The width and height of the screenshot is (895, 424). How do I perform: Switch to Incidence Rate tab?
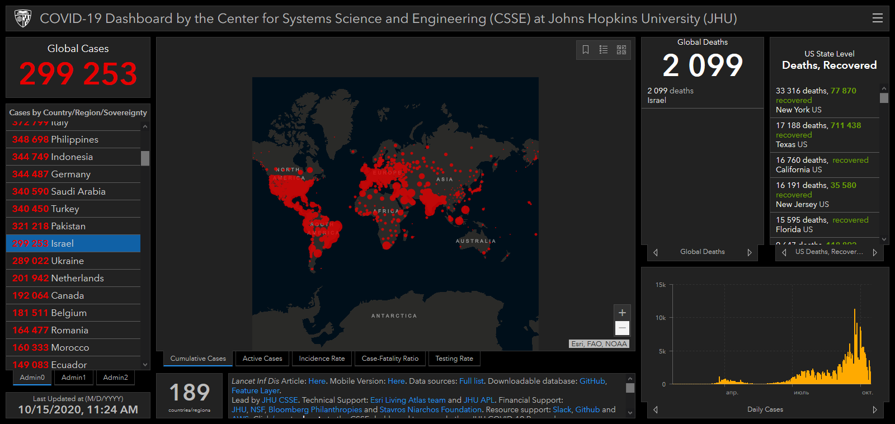click(x=322, y=359)
